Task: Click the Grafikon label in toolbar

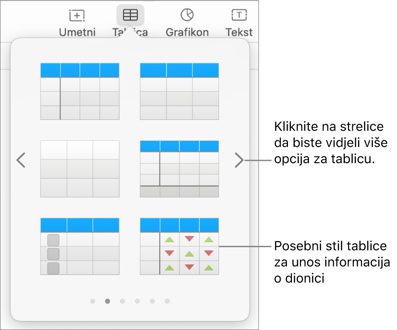Action: [x=187, y=33]
